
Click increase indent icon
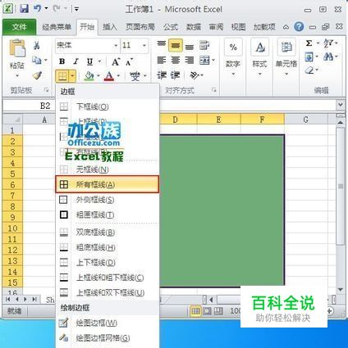point(176,75)
